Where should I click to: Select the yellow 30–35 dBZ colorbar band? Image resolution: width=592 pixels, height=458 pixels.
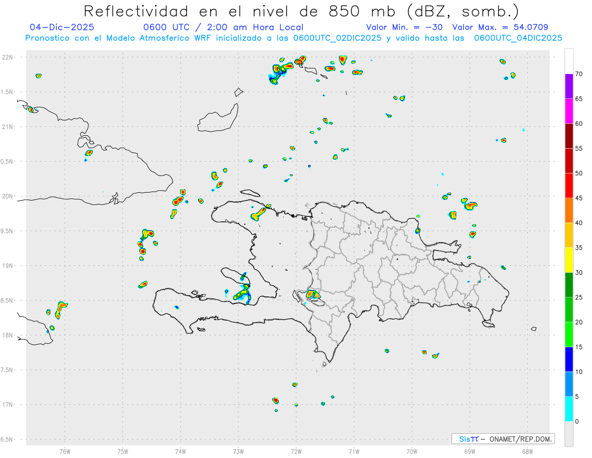coord(569,260)
